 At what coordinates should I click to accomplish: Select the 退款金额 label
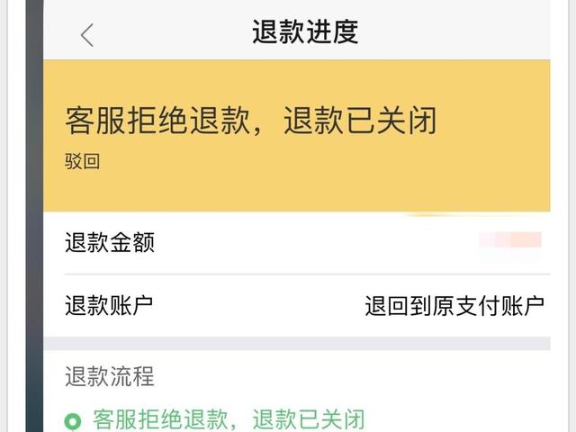pos(110,242)
